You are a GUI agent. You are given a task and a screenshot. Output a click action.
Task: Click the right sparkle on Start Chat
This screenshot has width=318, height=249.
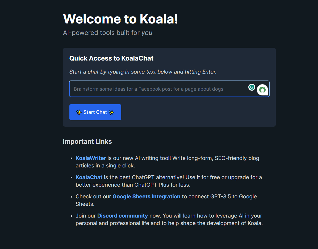[x=111, y=112]
